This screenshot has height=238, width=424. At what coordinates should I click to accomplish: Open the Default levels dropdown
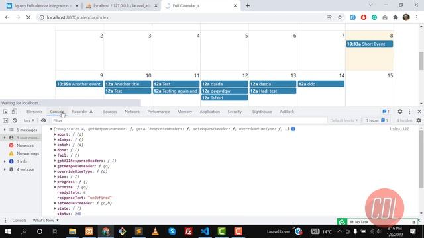click(x=344, y=120)
